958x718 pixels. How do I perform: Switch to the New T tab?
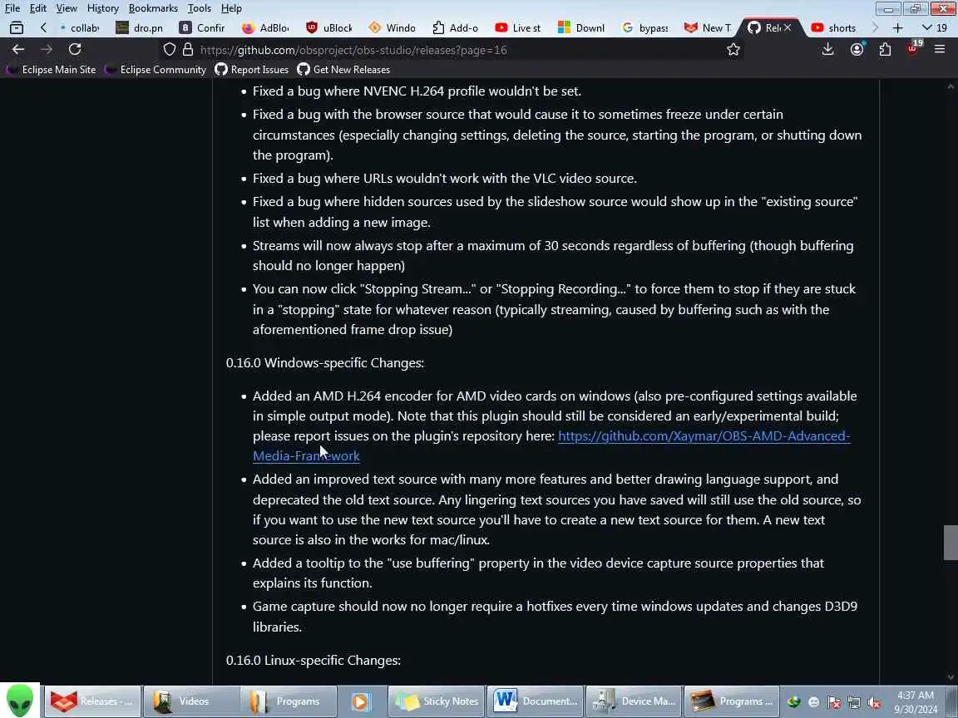click(x=708, y=28)
